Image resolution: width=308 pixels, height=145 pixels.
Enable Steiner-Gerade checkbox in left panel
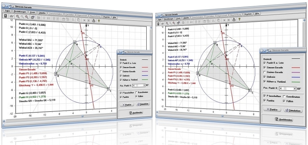[121, 71]
